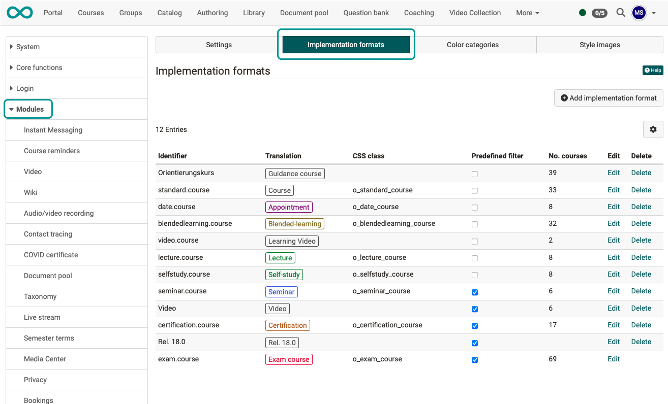Image resolution: width=668 pixels, height=404 pixels.
Task: Uncheck predefined filter for exam.course
Action: click(474, 359)
